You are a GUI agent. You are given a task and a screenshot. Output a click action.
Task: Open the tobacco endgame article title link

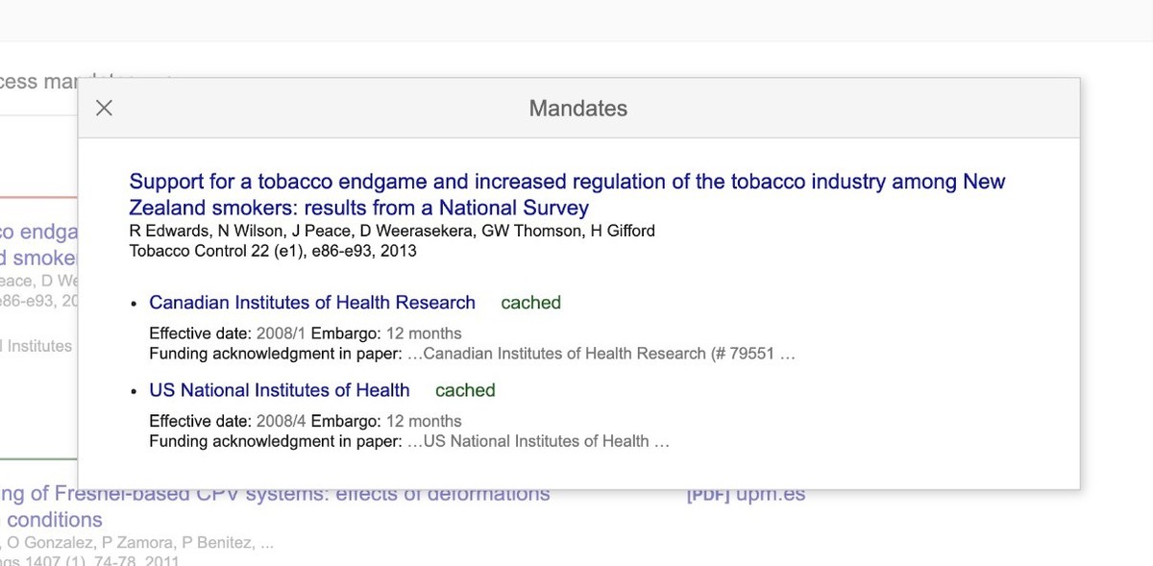point(567,194)
